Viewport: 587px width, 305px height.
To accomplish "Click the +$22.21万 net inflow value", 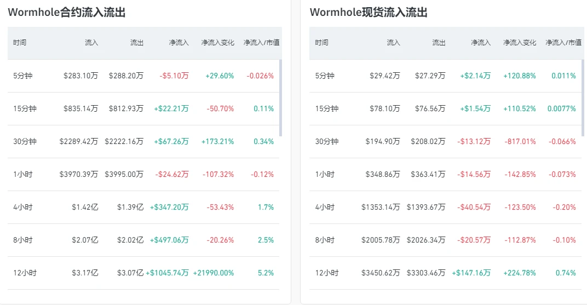I will click(171, 109).
